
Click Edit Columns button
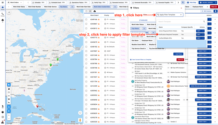(x=207, y=11)
